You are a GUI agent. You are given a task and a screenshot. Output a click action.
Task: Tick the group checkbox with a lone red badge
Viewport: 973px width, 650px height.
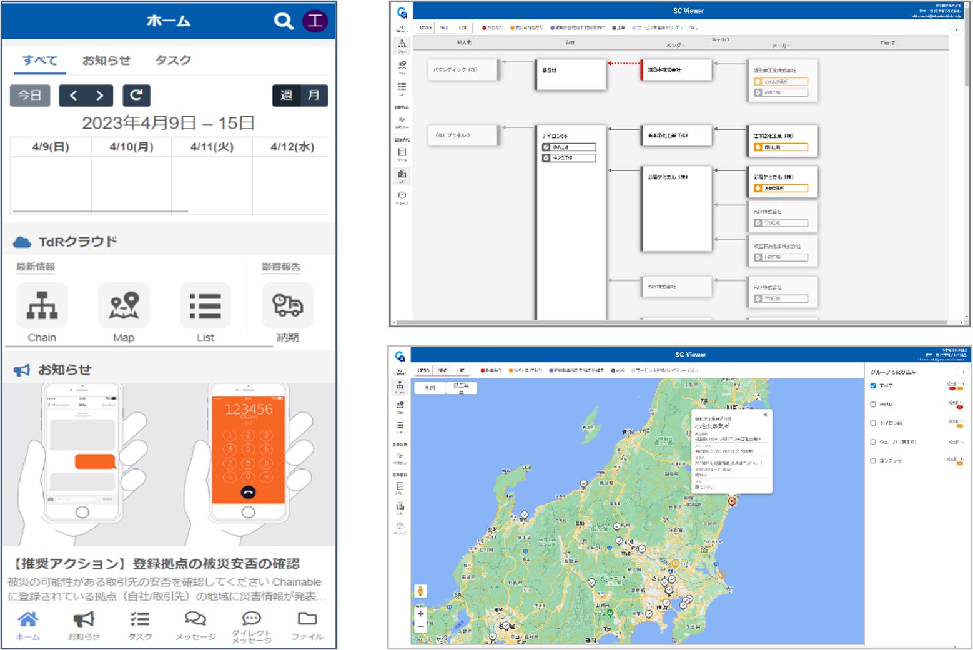coord(873,405)
